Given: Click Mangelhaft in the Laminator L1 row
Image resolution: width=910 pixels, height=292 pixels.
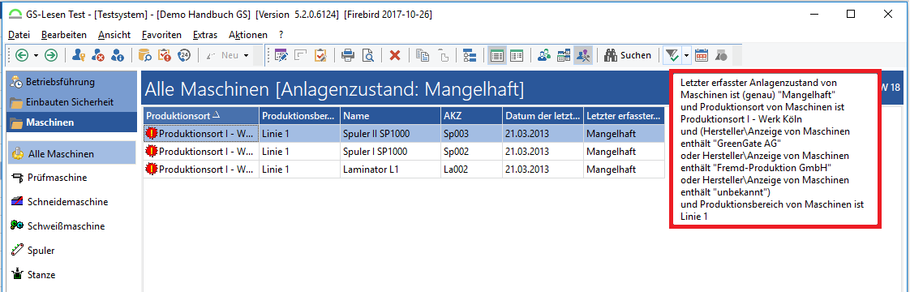Looking at the screenshot, I should point(624,170).
